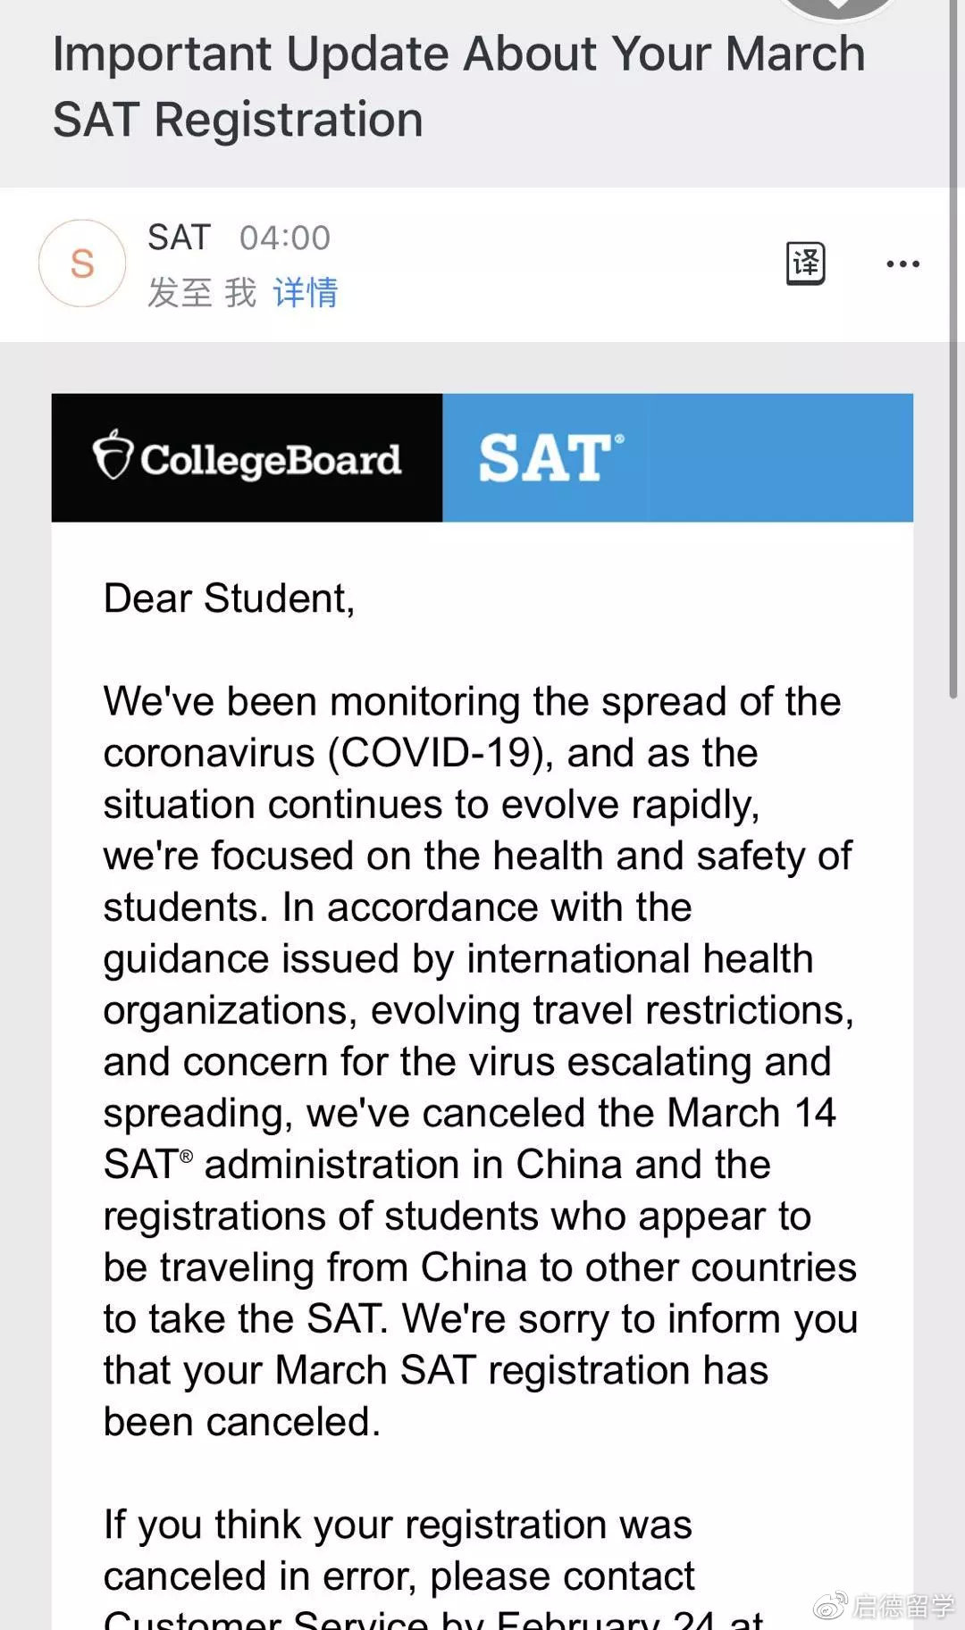Image resolution: width=965 pixels, height=1630 pixels.
Task: Tap the sender name SAT
Action: click(x=179, y=238)
